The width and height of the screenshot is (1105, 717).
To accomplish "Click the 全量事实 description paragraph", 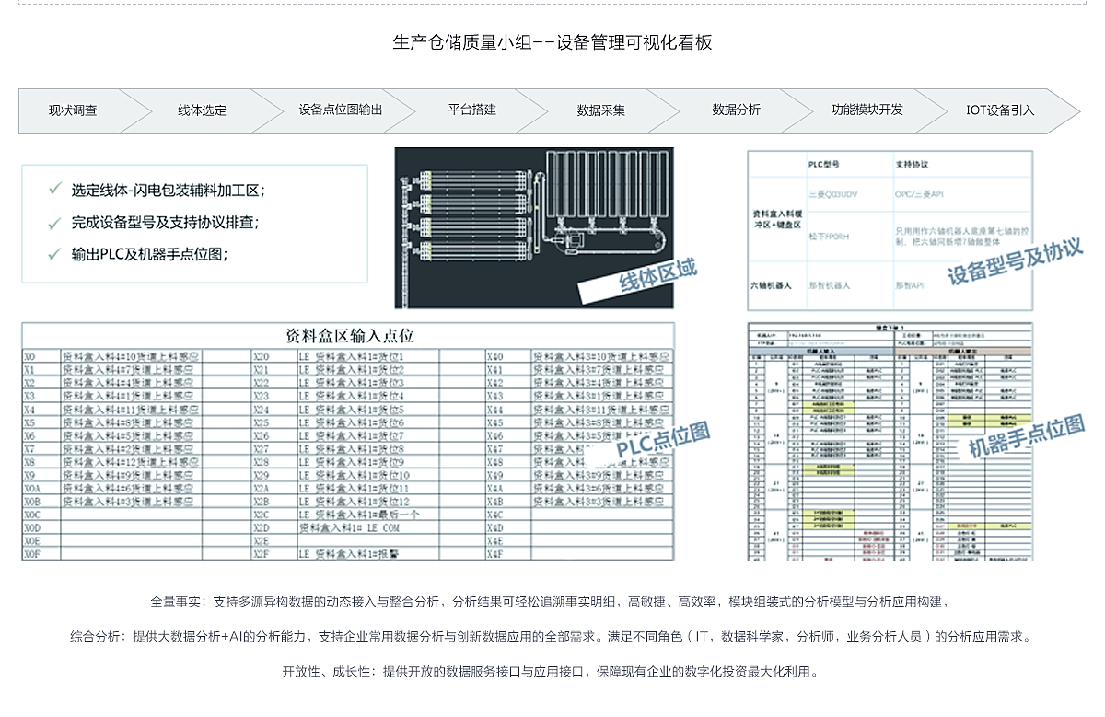I will pos(551,602).
